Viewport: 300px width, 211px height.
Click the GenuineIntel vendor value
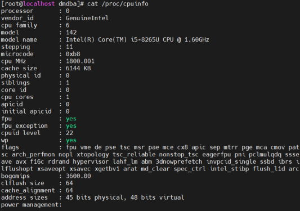[x=87, y=18]
